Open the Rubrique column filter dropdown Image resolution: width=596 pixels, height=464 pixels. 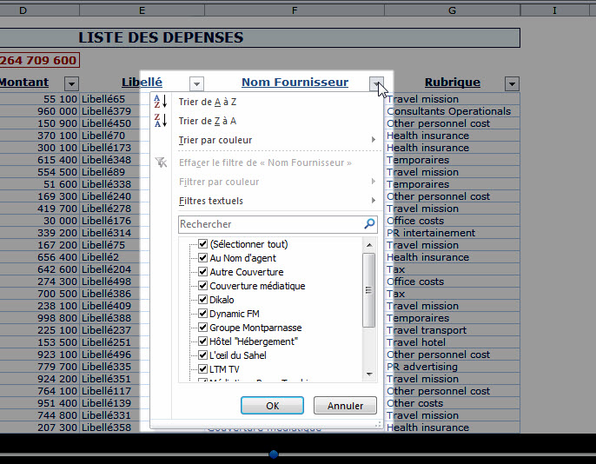(512, 83)
